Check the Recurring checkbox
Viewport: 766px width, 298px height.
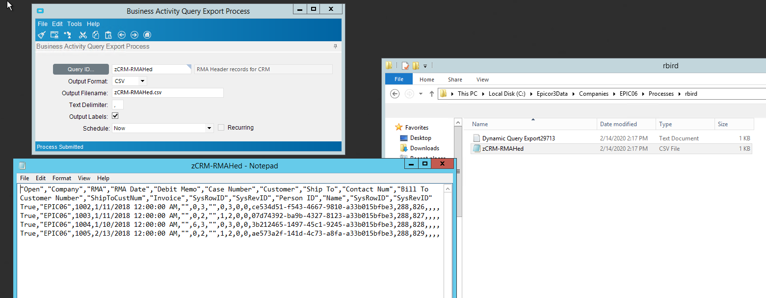click(221, 128)
